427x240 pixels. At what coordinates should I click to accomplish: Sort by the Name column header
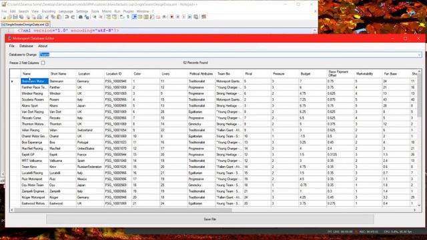pos(35,74)
